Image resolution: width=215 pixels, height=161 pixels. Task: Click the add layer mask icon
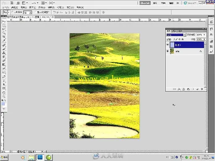pos(184,89)
